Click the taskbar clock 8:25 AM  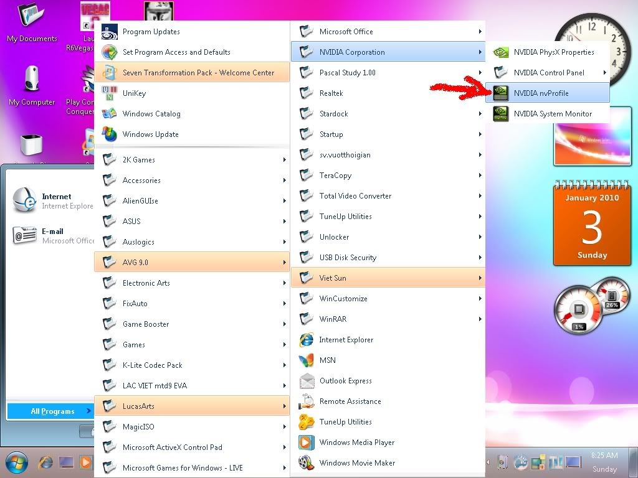click(604, 455)
